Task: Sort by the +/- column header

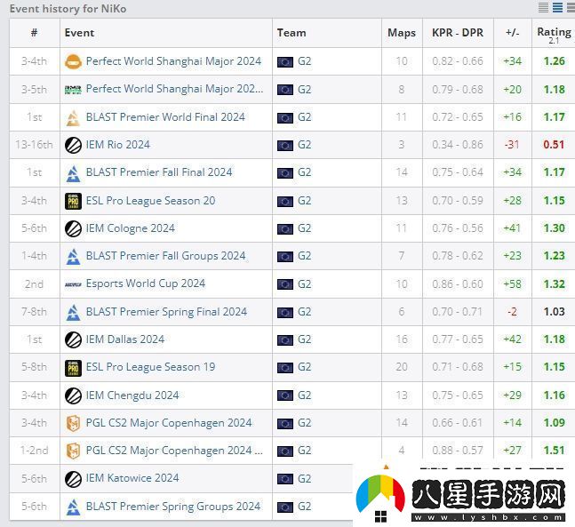Action: 512,33
